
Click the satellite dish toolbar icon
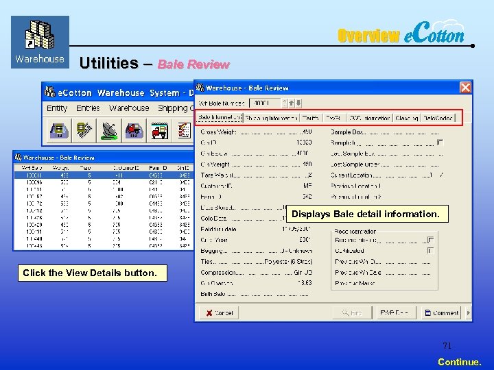coord(108,131)
